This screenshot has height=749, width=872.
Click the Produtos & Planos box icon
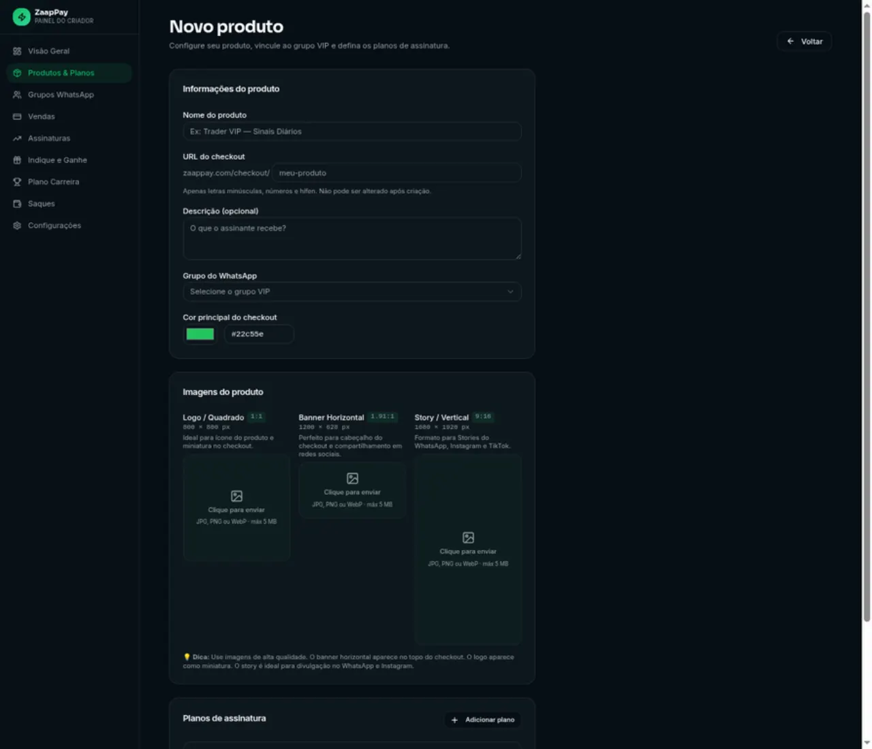(x=17, y=73)
